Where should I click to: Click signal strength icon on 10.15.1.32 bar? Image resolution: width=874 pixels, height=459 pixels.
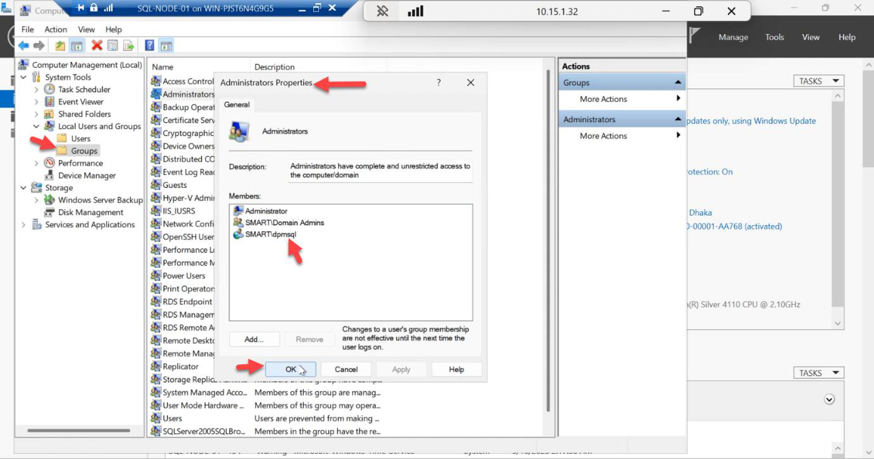(x=415, y=11)
